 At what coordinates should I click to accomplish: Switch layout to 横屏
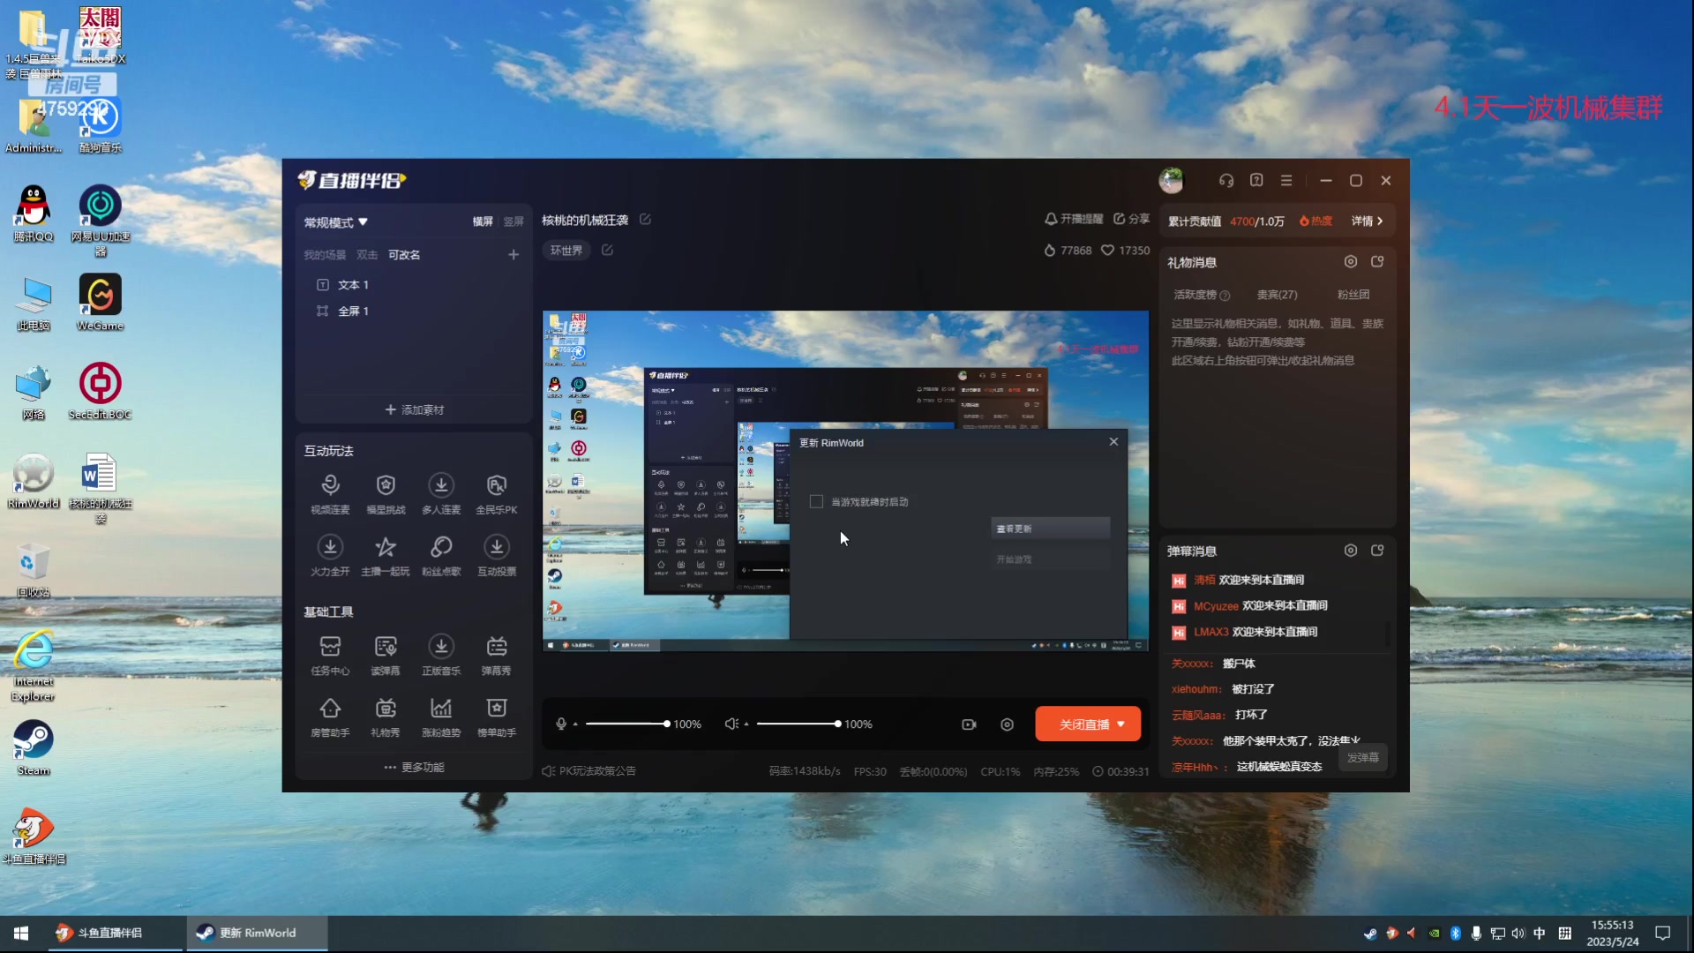coord(483,221)
